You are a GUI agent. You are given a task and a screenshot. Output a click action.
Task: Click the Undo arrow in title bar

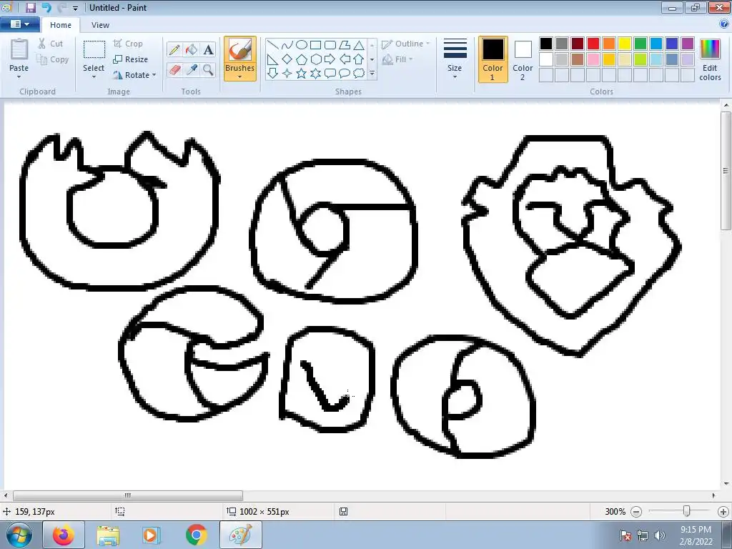point(46,7)
